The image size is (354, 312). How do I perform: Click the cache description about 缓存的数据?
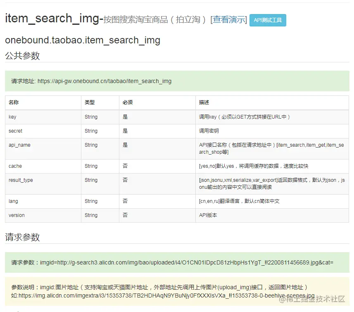254,166
